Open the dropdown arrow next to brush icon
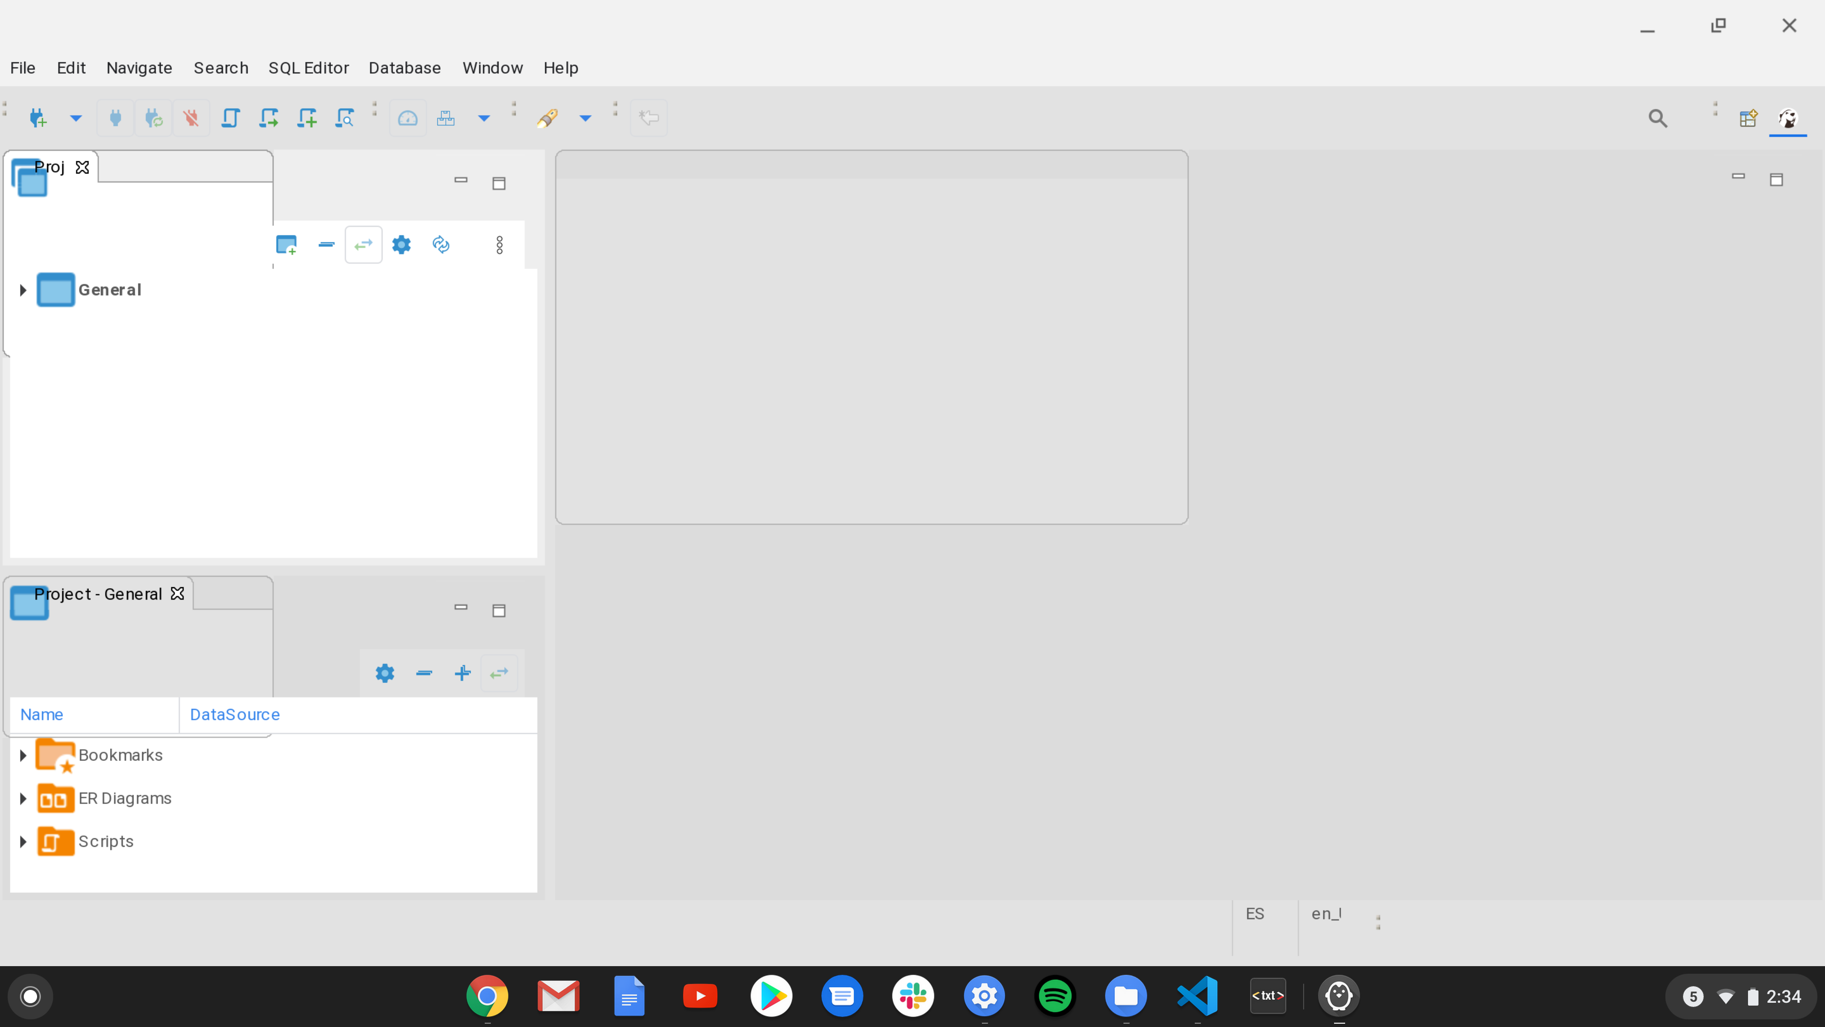Image resolution: width=1825 pixels, height=1027 pixels. pos(585,117)
